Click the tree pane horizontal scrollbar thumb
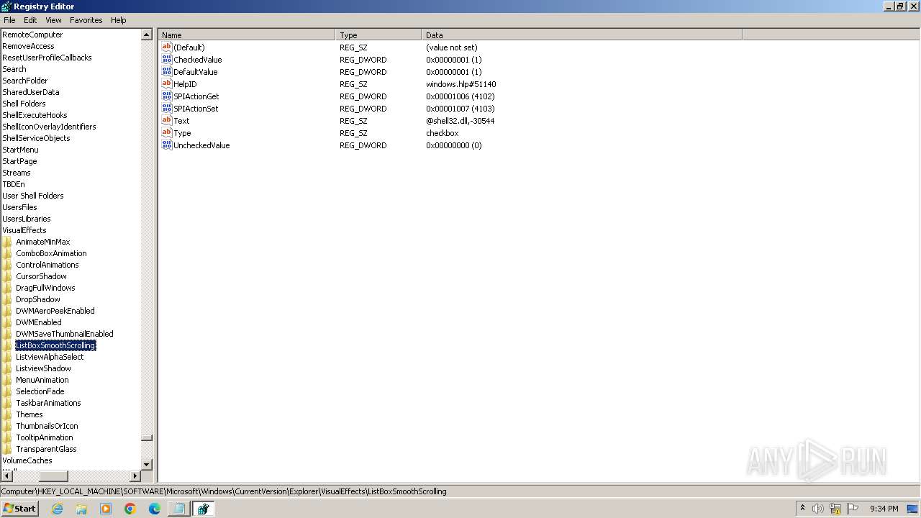Viewport: 921px width, 518px height. coord(53,476)
